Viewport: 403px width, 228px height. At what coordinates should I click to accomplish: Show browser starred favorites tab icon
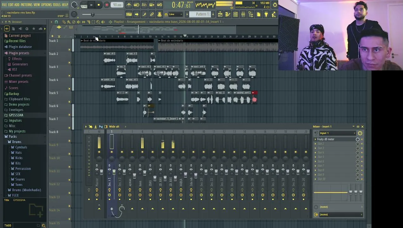[34, 29]
